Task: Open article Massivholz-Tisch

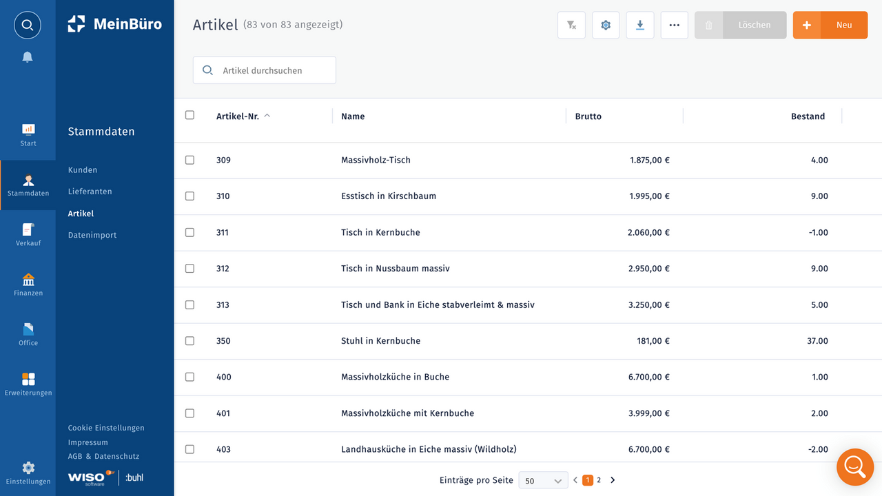Action: 376,160
